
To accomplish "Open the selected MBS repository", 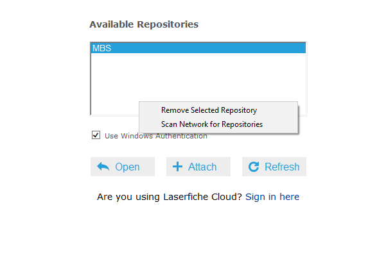I will point(123,167).
